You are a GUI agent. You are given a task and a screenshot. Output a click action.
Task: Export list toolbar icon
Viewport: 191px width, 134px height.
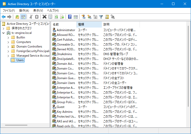(62, 17)
